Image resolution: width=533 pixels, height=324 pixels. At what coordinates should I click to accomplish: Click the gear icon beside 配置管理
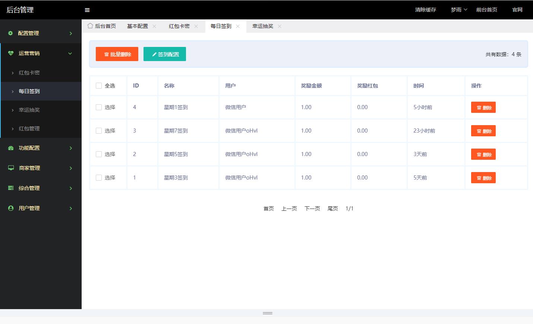click(x=10, y=33)
